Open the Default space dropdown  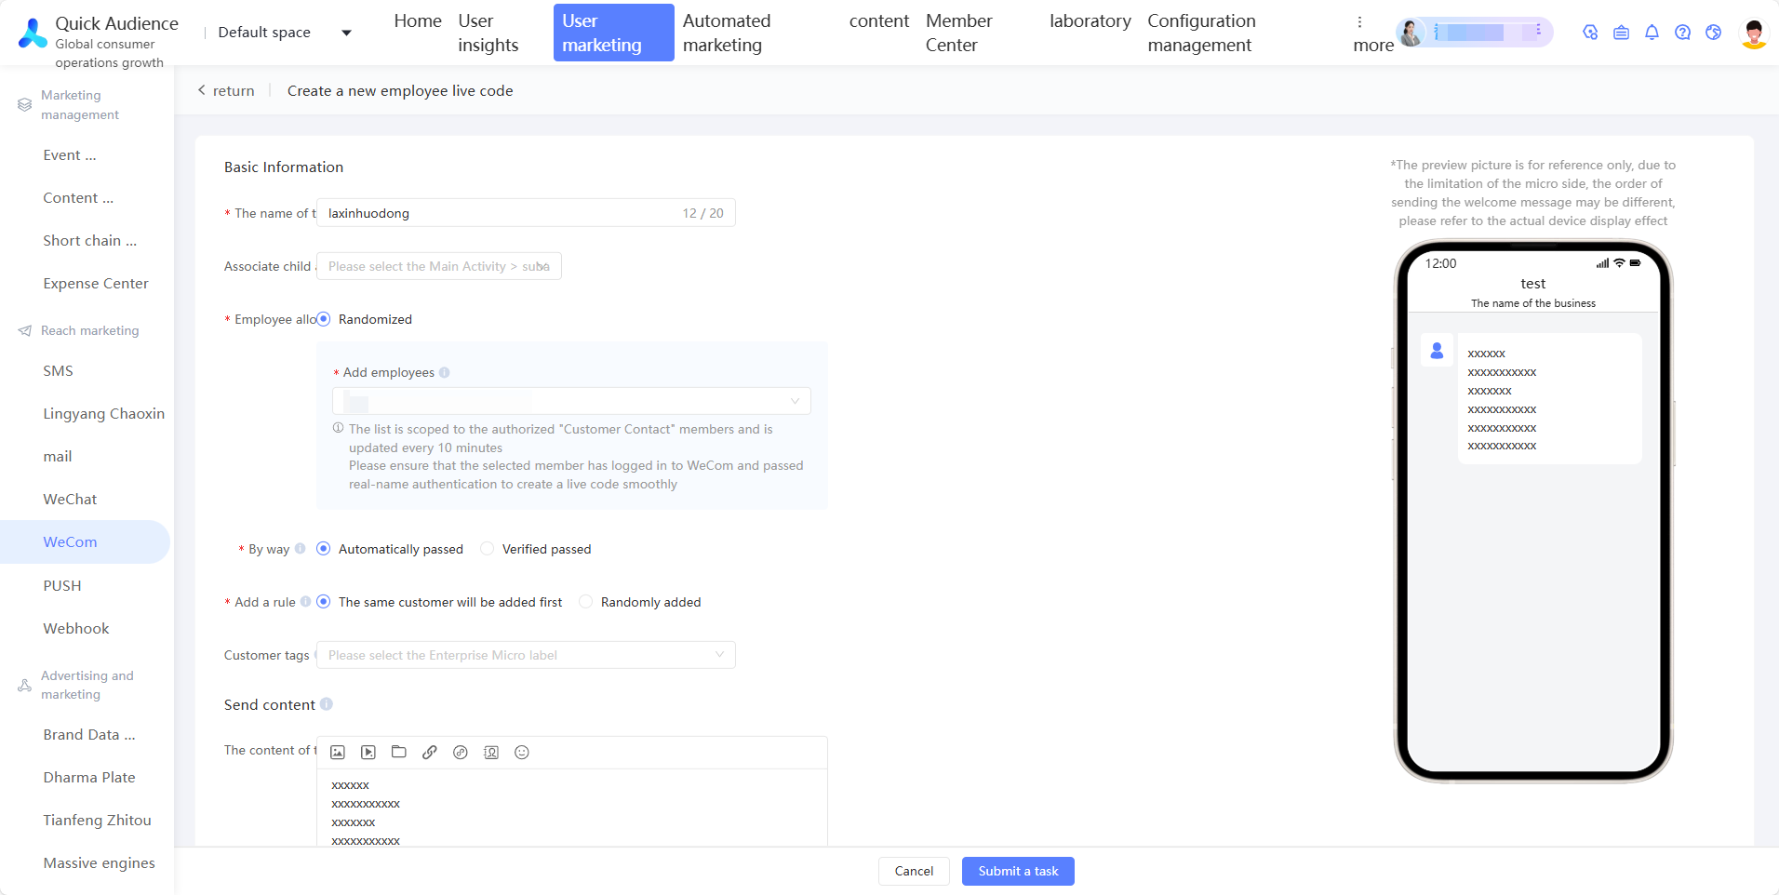[x=285, y=33]
